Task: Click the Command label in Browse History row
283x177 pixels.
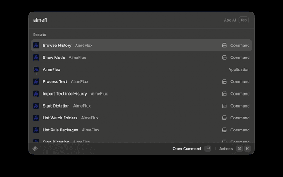Action: [240, 45]
